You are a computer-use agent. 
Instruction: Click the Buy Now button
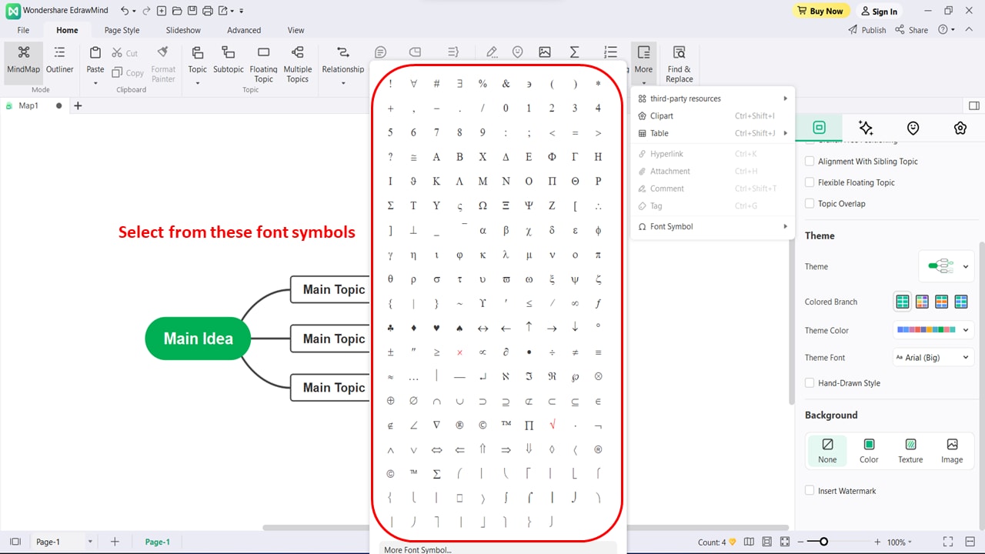coord(821,11)
